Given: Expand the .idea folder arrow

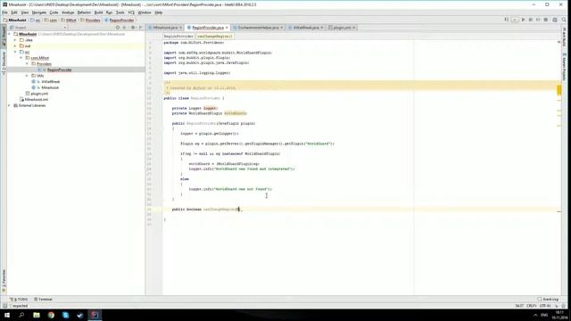Looking at the screenshot, I should tap(15, 40).
